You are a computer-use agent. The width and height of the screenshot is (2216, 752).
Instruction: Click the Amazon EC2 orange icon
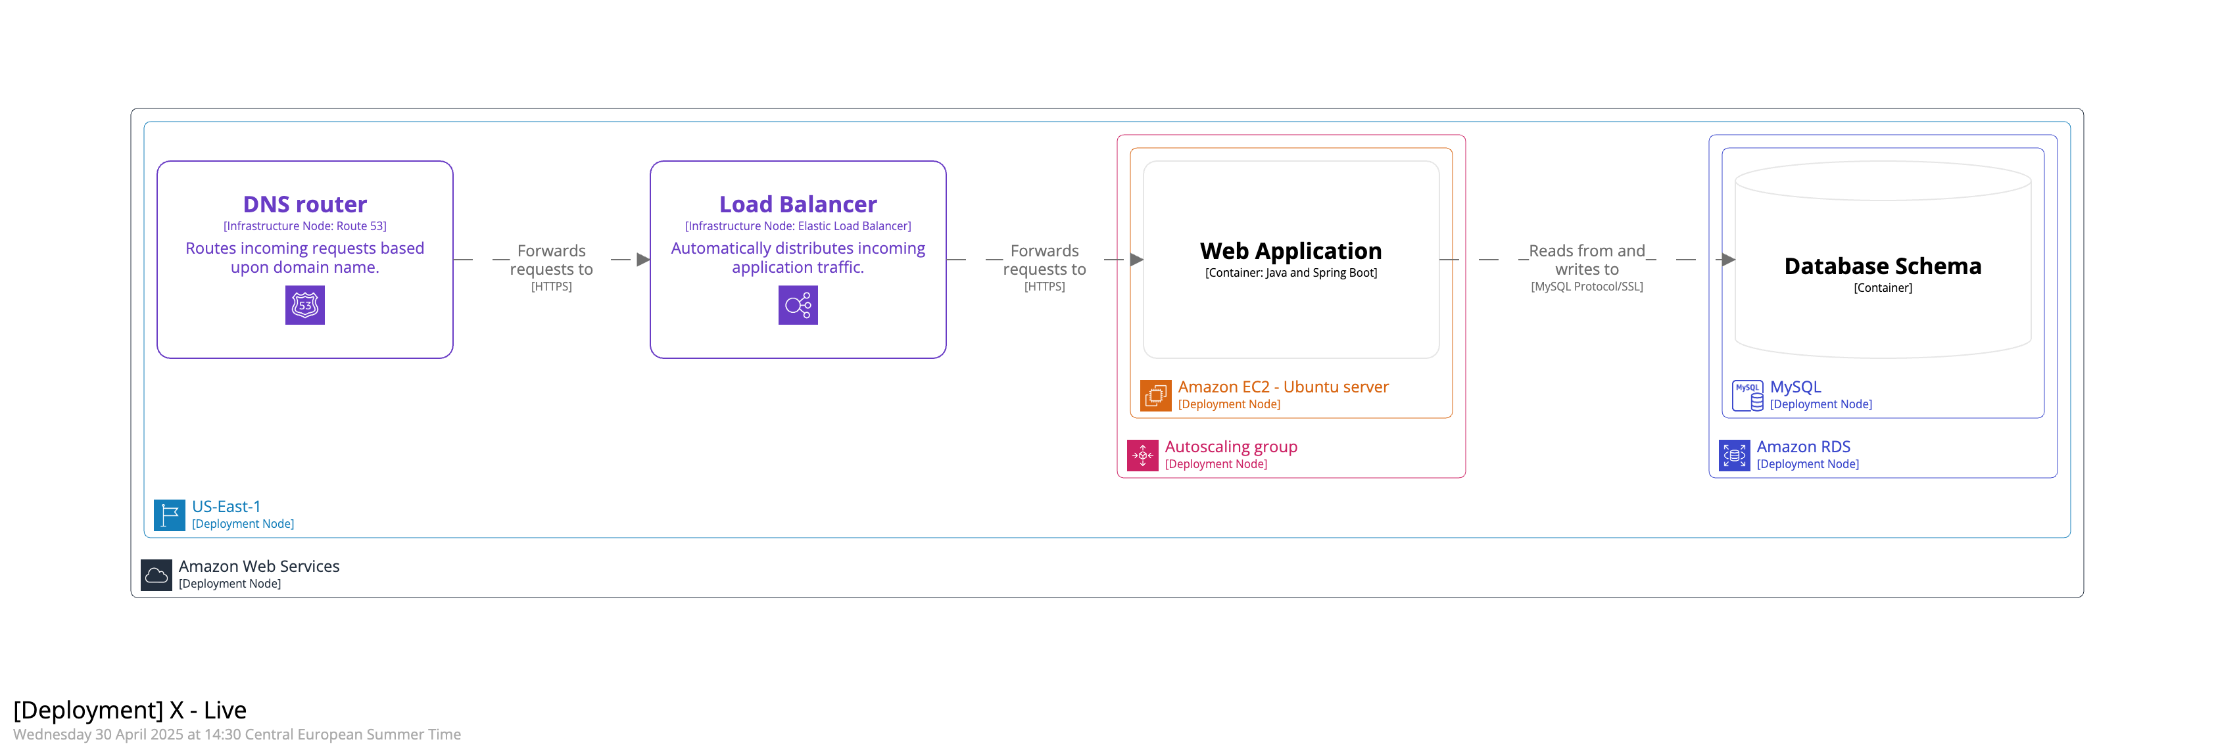[1155, 396]
